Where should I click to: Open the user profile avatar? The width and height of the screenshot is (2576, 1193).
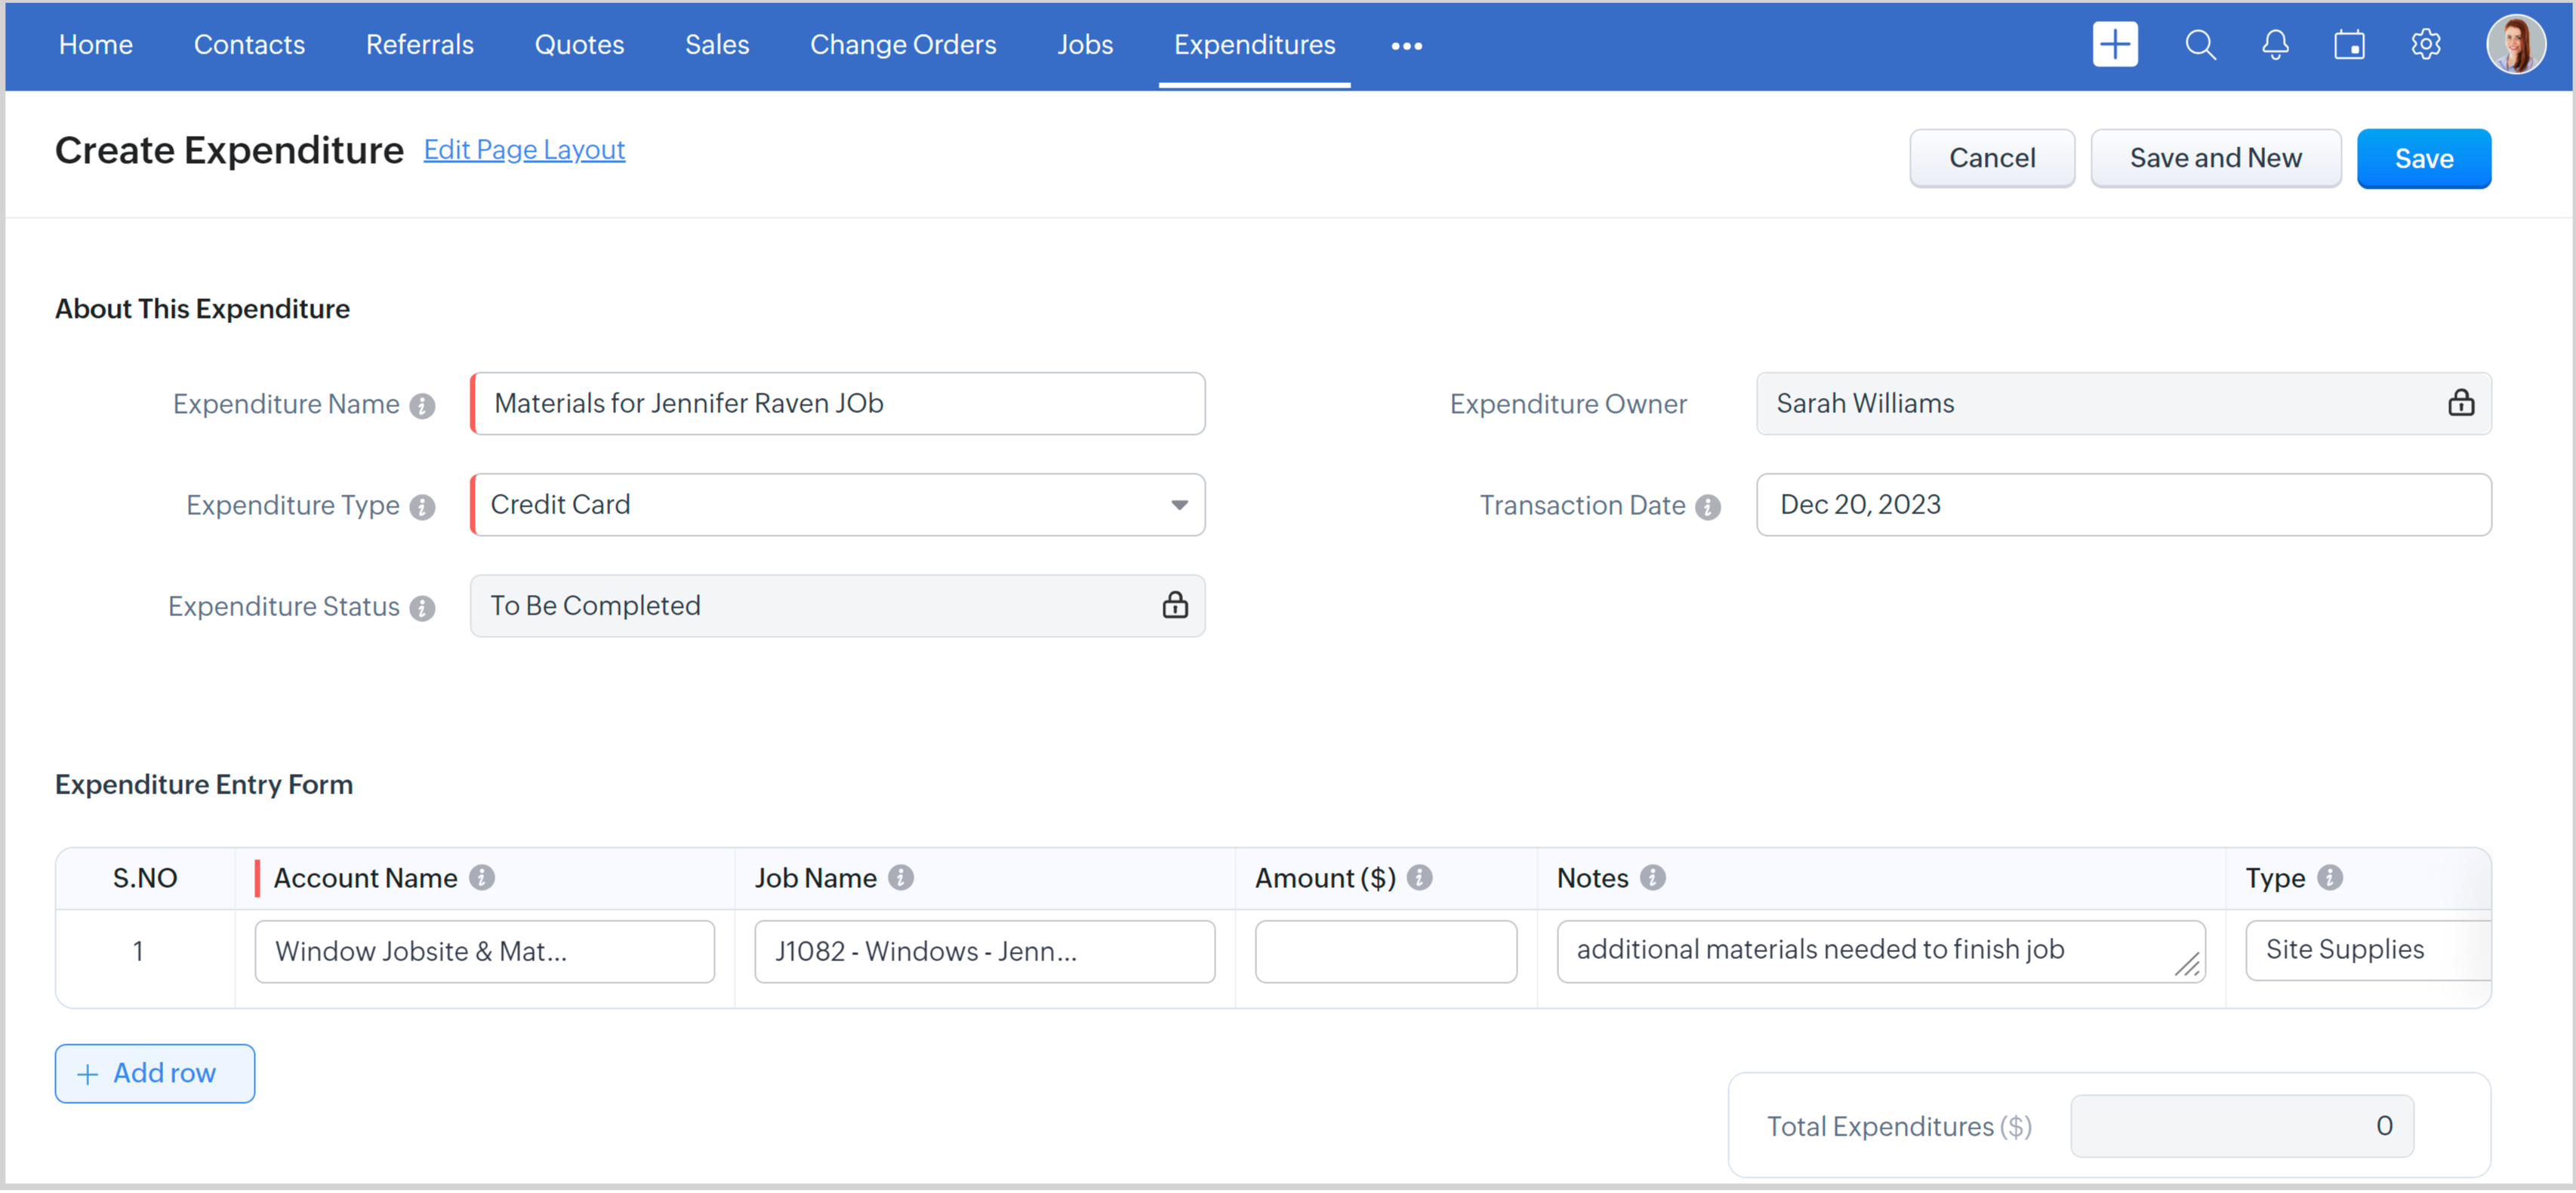2515,45
